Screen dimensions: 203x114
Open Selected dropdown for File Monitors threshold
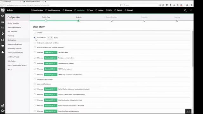(x=51, y=100)
